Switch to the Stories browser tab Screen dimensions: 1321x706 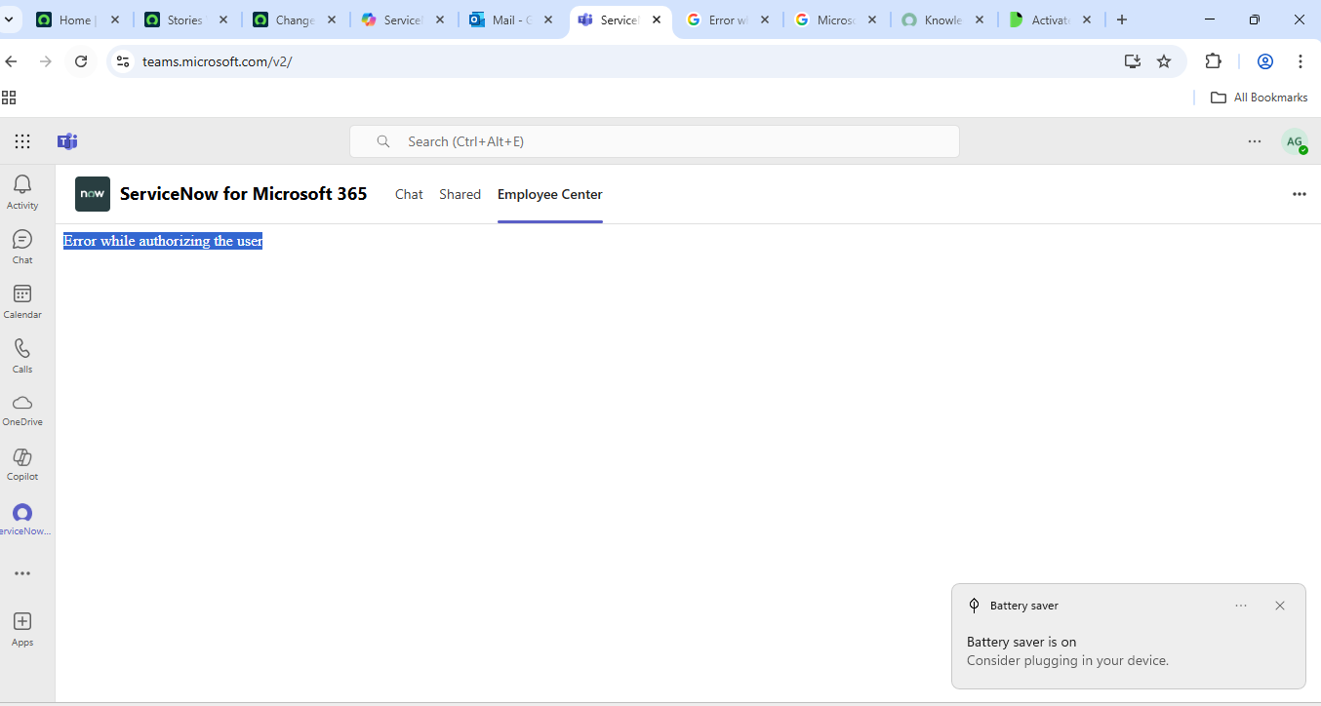186,20
